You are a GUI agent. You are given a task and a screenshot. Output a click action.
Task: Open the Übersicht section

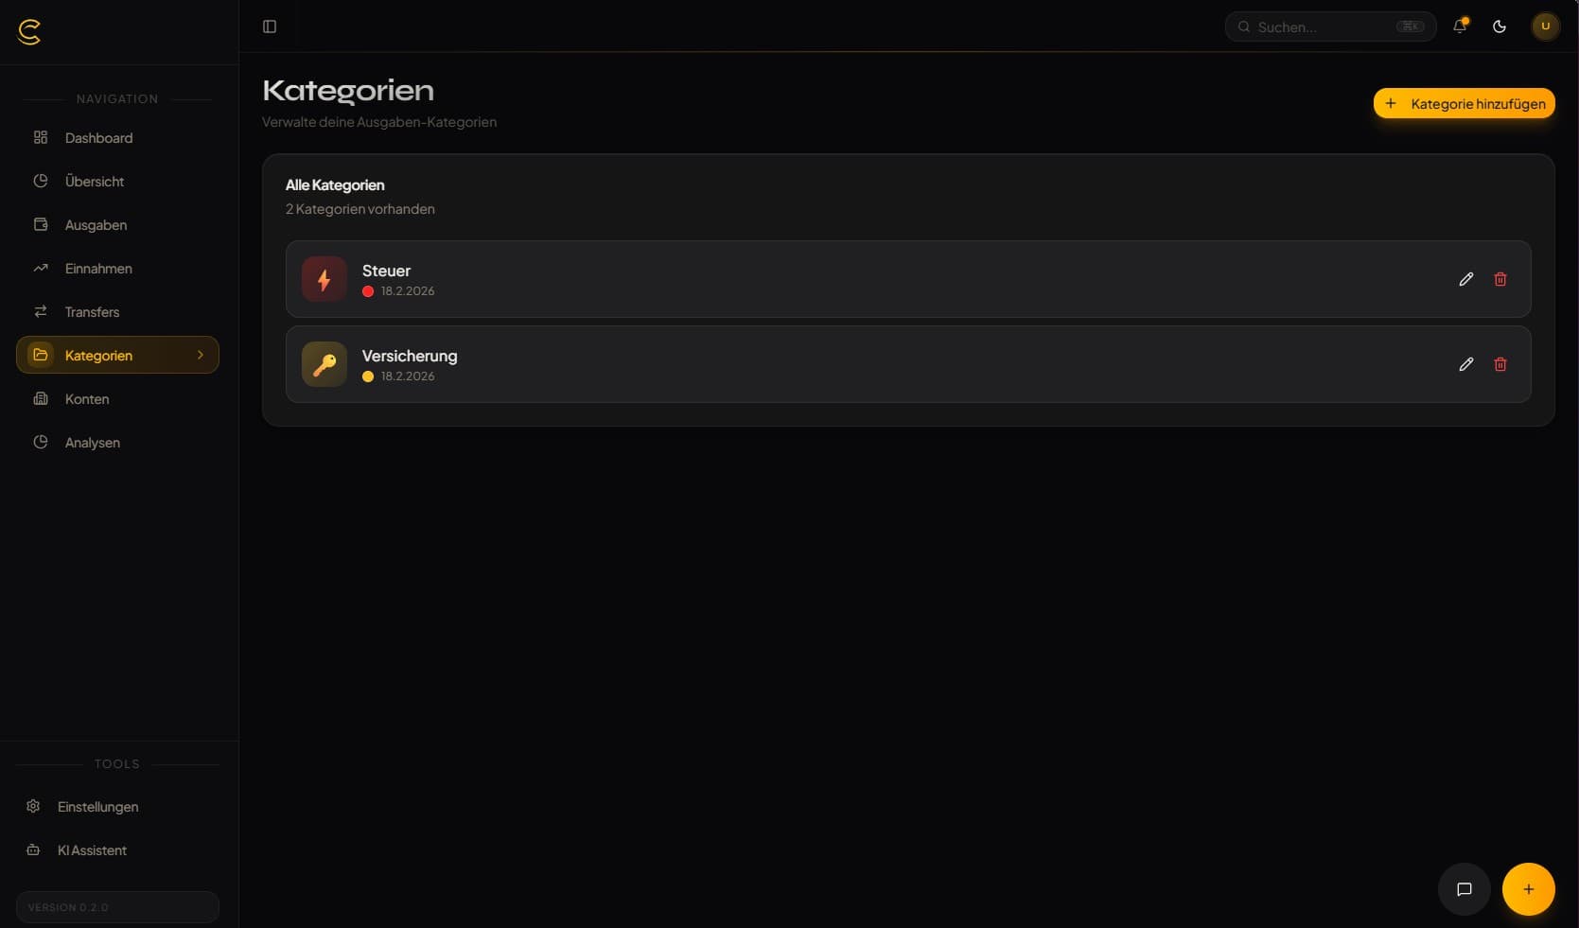click(94, 181)
